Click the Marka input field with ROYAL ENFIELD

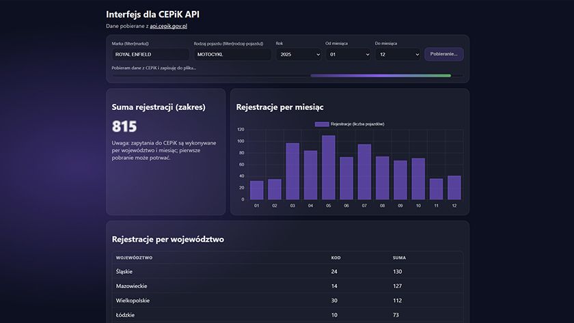coord(150,55)
